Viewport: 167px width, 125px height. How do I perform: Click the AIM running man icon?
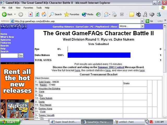click(x=145, y=14)
